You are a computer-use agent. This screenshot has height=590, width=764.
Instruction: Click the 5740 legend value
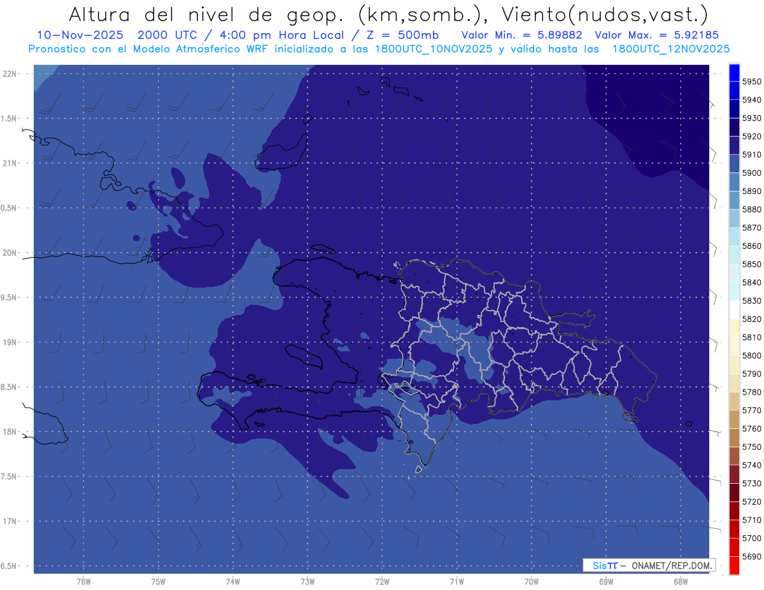[x=751, y=465]
